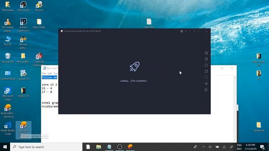Image resolution: width=269 pixels, height=151 pixels.
Task: Open the clock showing 6:38 PM
Action: coord(251,147)
